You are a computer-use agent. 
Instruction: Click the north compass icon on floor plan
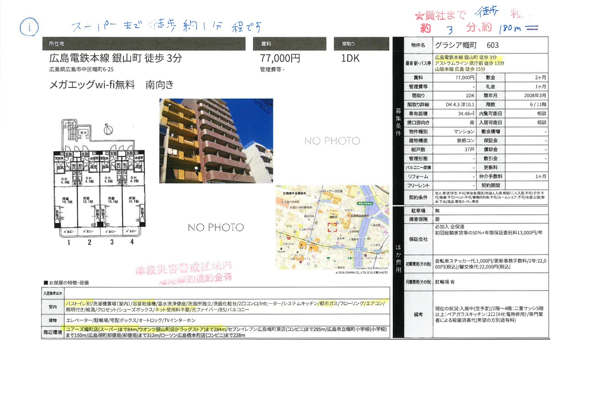coord(108,130)
